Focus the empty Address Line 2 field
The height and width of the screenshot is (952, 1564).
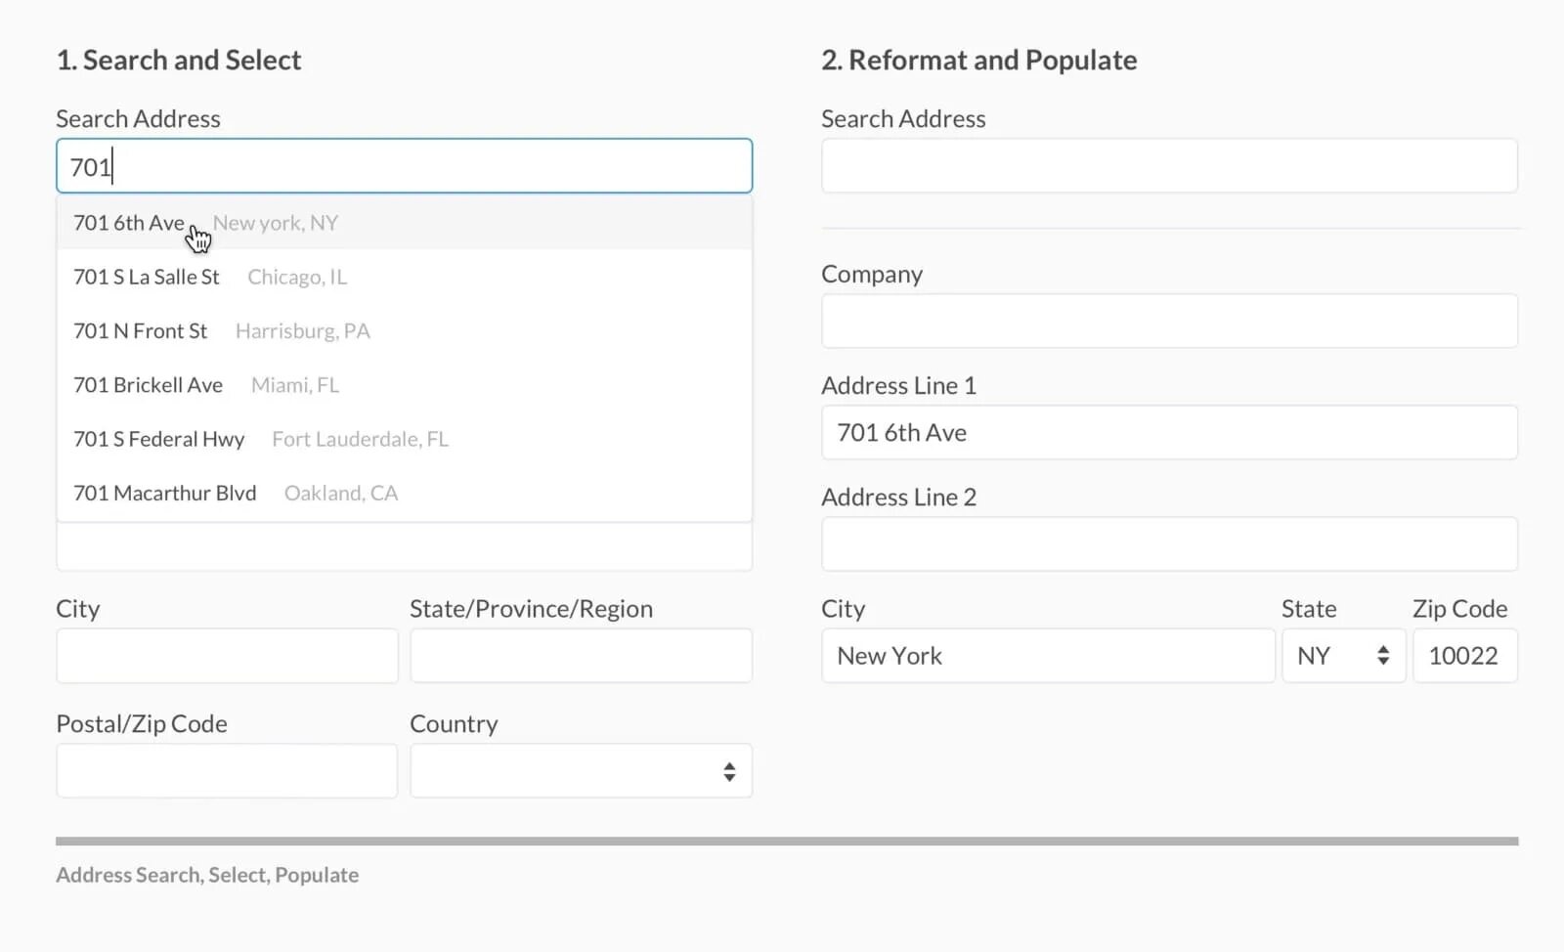[1169, 544]
